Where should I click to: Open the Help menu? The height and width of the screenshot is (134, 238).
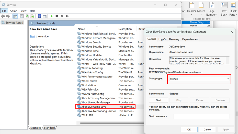coord(32,11)
